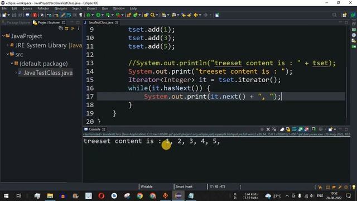
Task: Open the Help menu
Action: 133,8
